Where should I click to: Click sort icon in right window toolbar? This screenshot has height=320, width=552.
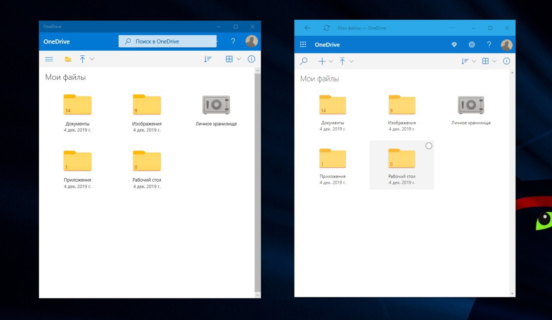465,61
